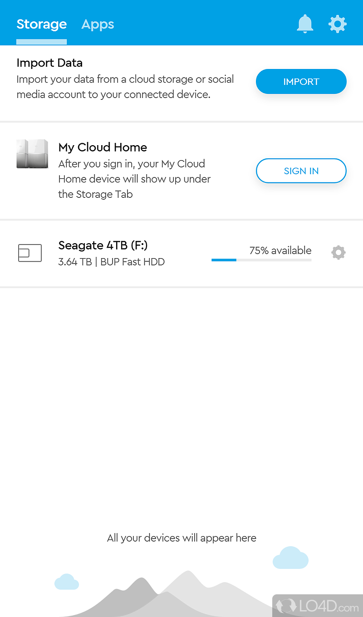The height and width of the screenshot is (617, 363).
Task: Switch to the Storage tab
Action: tap(41, 24)
